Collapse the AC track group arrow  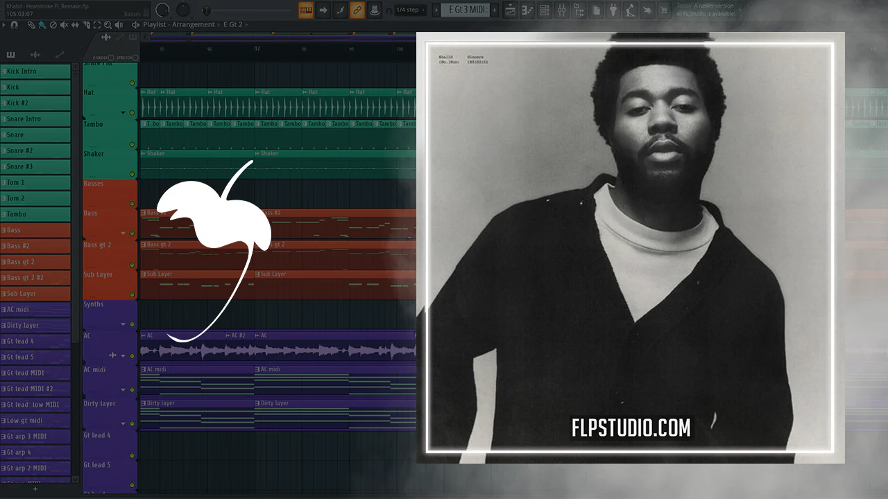click(x=123, y=356)
